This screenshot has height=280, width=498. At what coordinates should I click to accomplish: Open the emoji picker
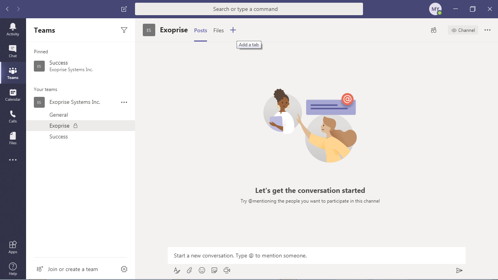click(x=202, y=270)
